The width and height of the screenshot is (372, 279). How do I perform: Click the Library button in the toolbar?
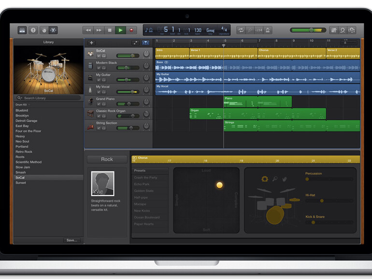pos(22,30)
